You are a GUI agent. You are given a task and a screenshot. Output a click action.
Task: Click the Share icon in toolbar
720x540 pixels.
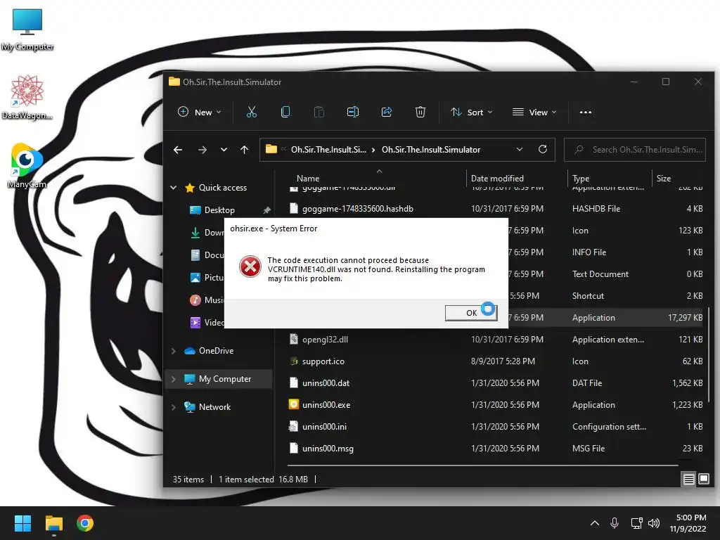[387, 112]
